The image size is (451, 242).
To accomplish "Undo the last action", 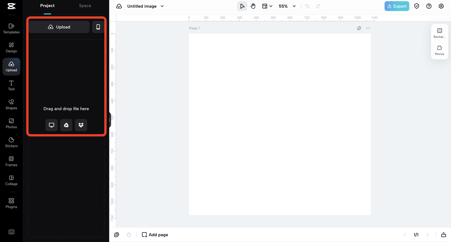I will tap(307, 6).
